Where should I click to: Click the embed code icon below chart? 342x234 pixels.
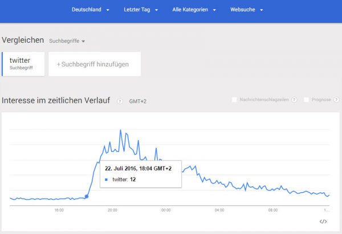(323, 221)
